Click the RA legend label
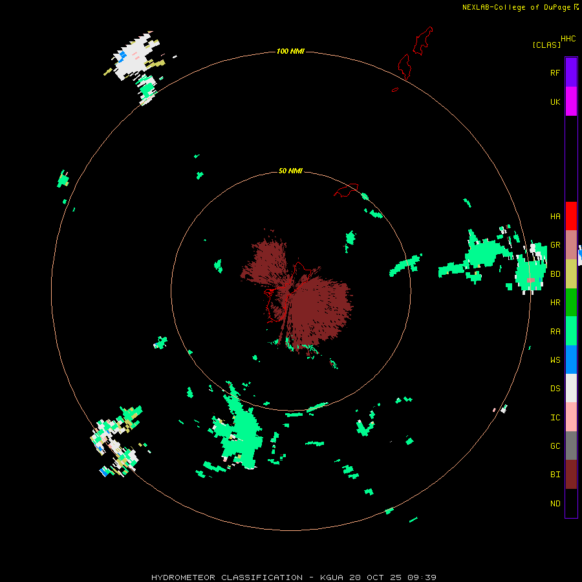582x582 pixels. click(x=555, y=332)
